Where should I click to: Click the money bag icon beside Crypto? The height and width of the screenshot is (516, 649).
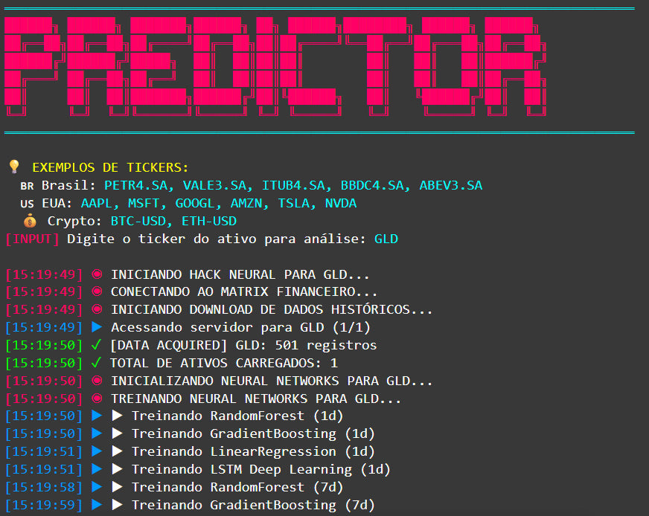pyautogui.click(x=30, y=221)
